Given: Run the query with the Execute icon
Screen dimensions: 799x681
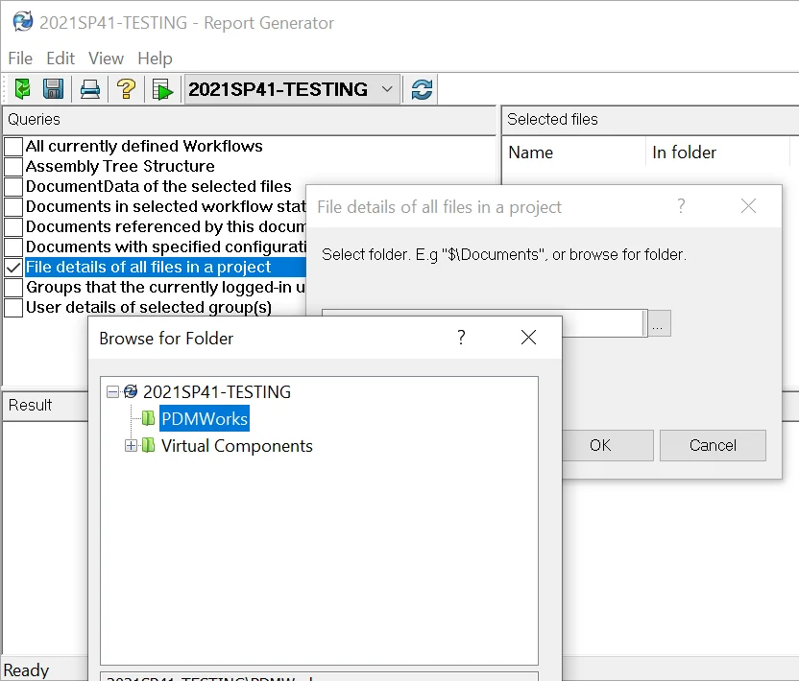Looking at the screenshot, I should (162, 89).
